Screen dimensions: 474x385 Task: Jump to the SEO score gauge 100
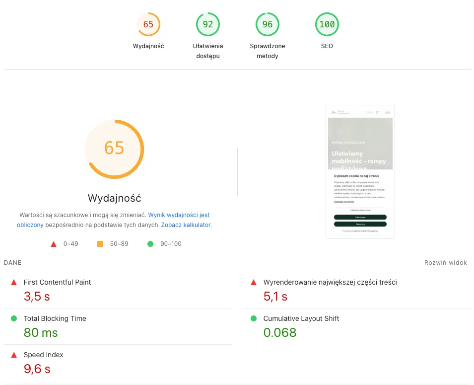[x=327, y=24]
